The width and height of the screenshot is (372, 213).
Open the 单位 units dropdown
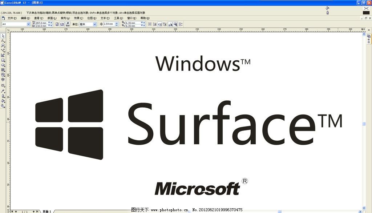pyautogui.click(x=95, y=24)
